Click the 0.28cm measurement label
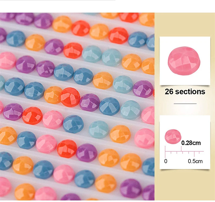Image resolution: width=215 pixels, height=202 pixels. tap(191, 143)
